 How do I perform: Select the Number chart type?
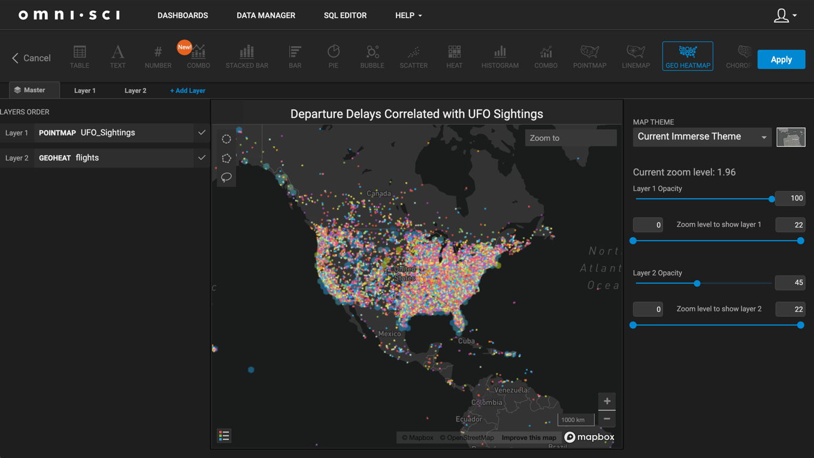tap(158, 57)
